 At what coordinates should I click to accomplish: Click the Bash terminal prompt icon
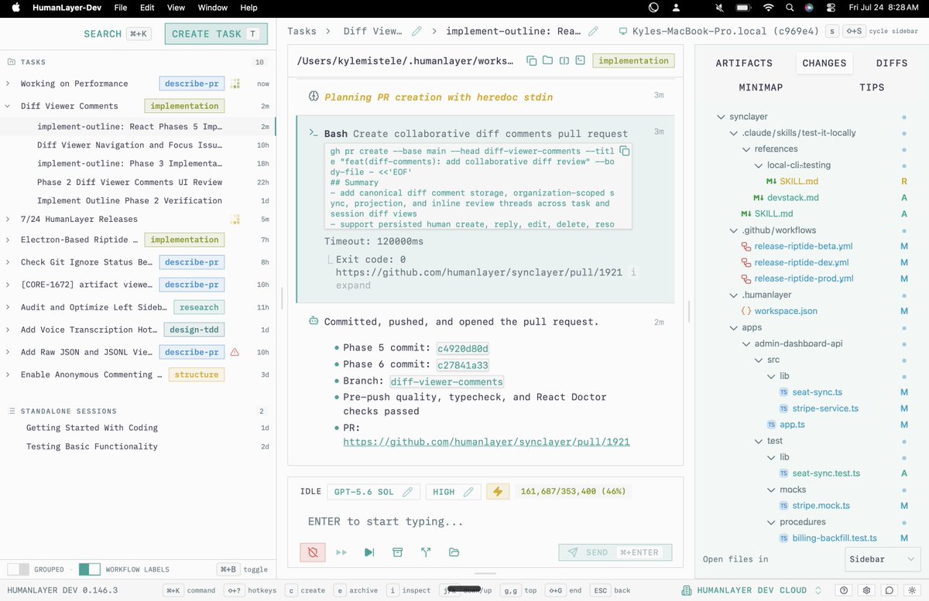(314, 134)
